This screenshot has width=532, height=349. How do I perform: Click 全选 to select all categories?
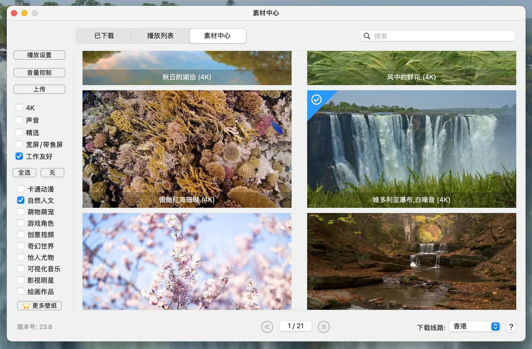tap(24, 172)
